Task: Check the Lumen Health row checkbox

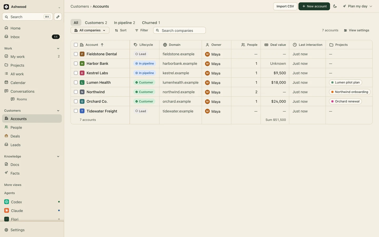Action: click(x=76, y=82)
